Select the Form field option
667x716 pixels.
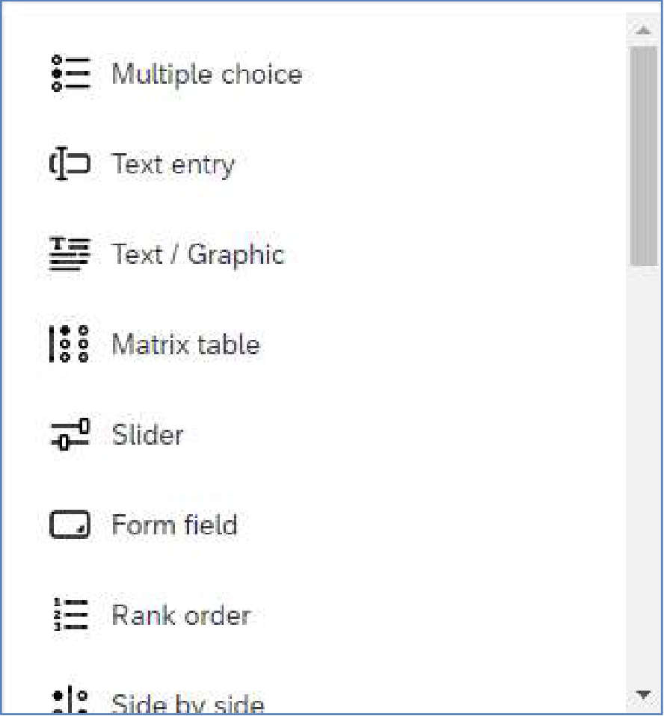tap(174, 524)
